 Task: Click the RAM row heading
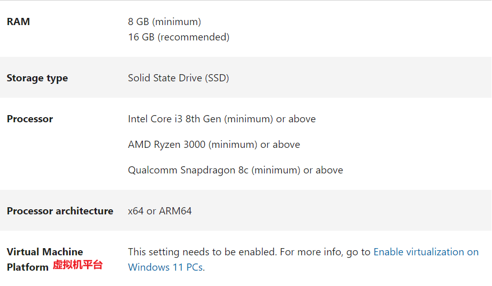coord(18,22)
